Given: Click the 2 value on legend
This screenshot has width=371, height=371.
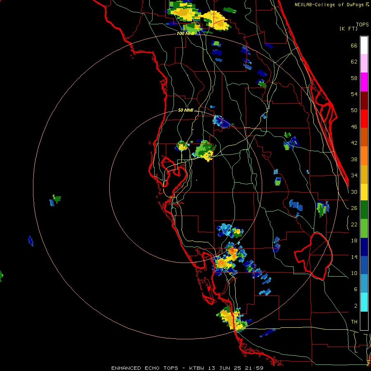Looking at the screenshot, I should click(355, 306).
